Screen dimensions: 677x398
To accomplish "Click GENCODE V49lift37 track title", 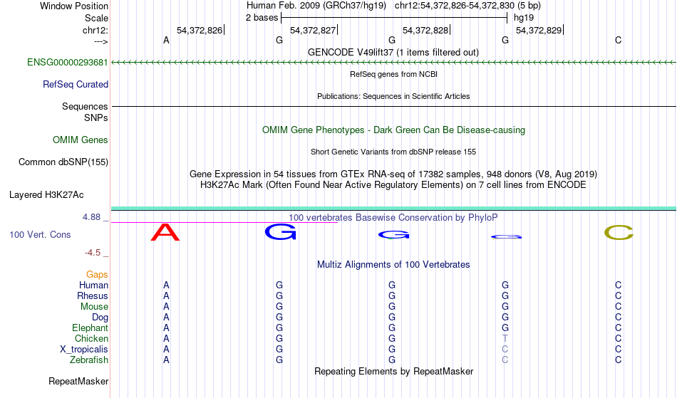I will point(393,53).
